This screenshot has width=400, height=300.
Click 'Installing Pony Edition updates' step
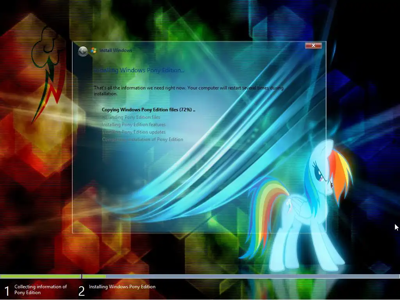(x=134, y=132)
